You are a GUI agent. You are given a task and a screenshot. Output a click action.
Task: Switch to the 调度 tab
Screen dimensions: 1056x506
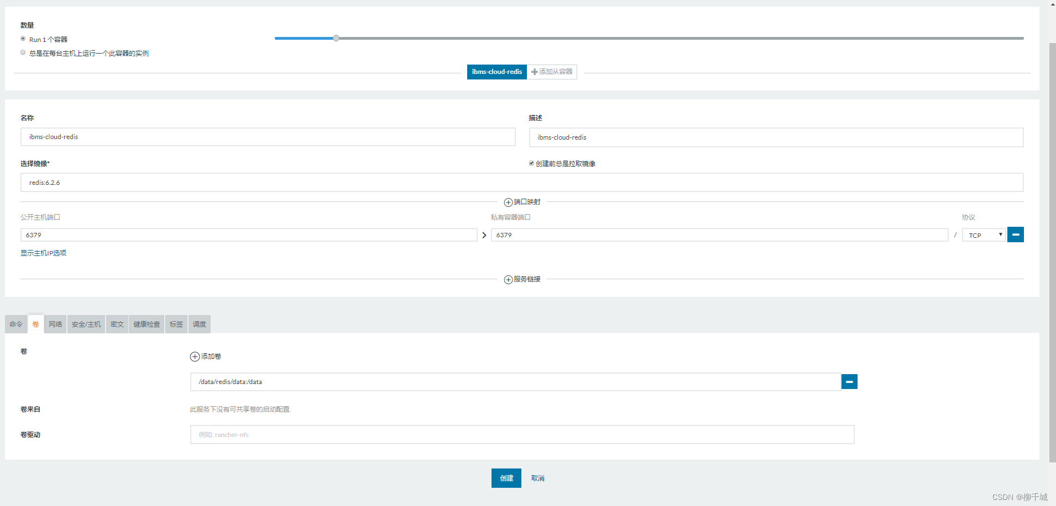tap(200, 324)
